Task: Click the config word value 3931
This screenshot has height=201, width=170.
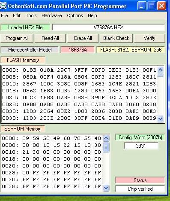Action: click(x=141, y=146)
